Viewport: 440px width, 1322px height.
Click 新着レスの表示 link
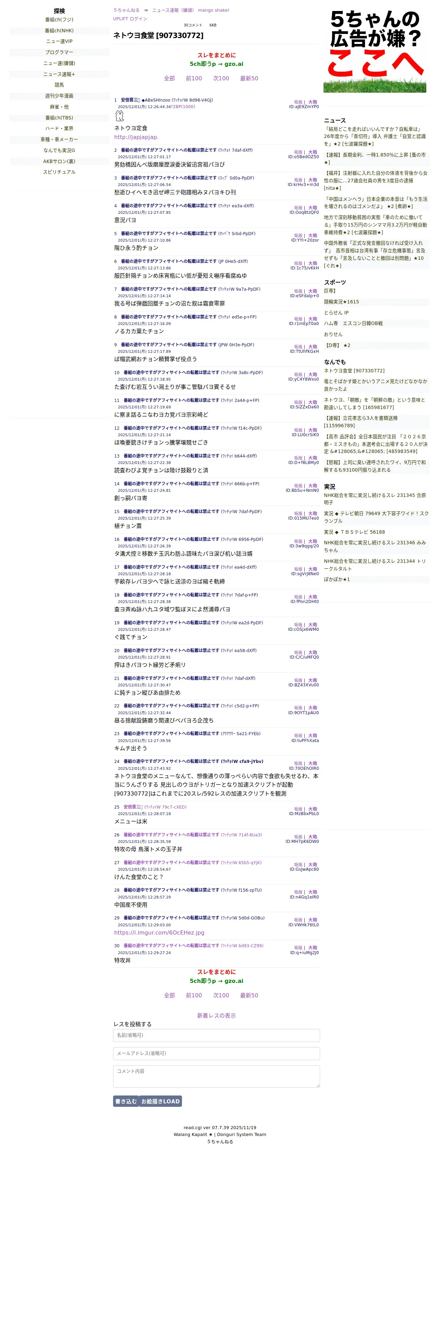(216, 1016)
